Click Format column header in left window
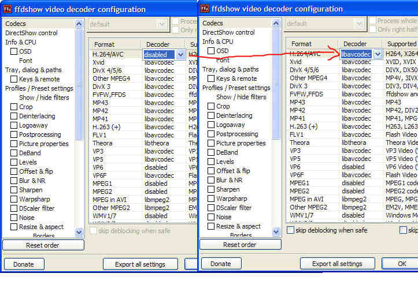 115,44
